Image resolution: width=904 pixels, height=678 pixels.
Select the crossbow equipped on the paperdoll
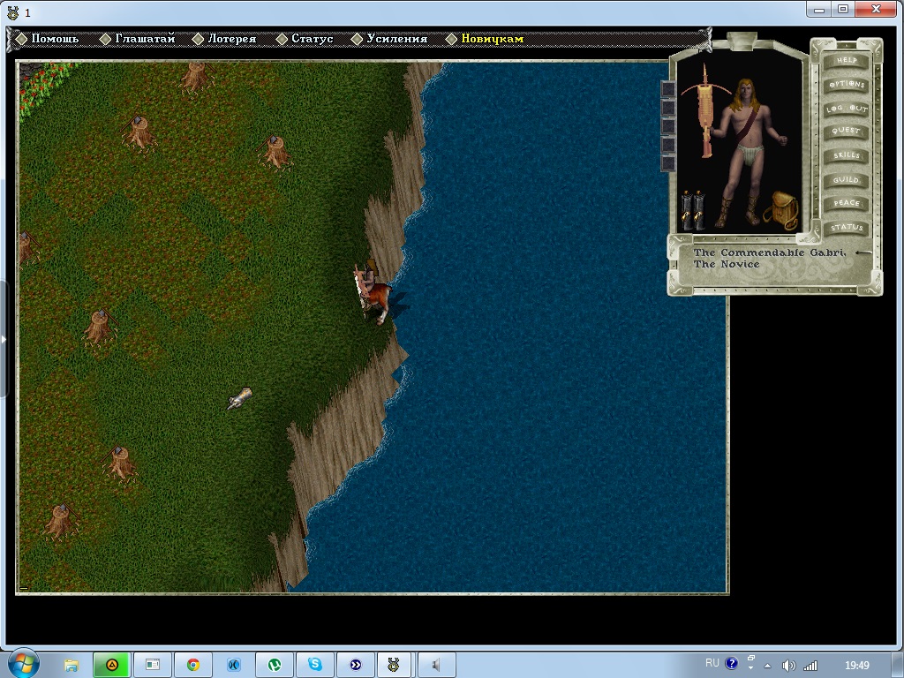click(705, 110)
